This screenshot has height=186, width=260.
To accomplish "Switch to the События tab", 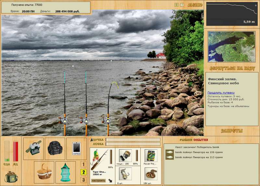I will (201, 140).
